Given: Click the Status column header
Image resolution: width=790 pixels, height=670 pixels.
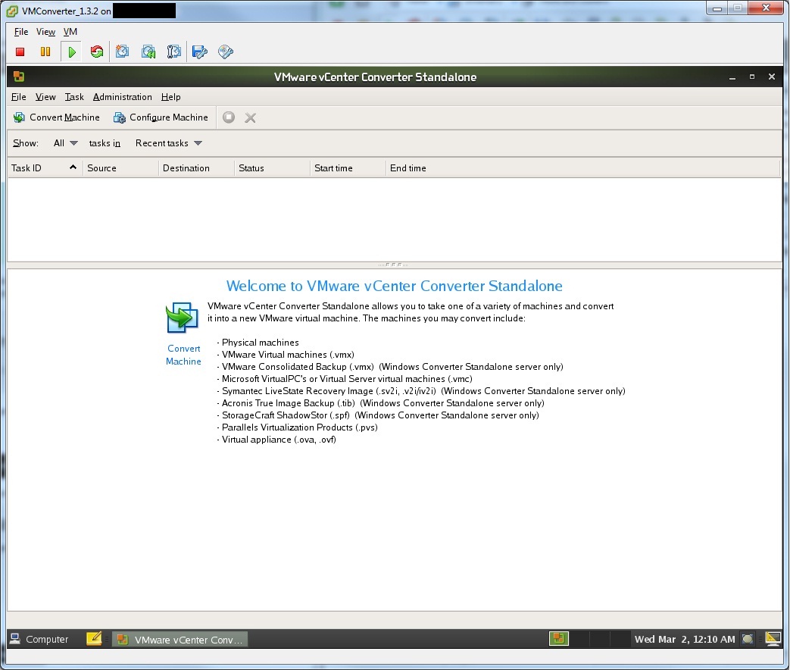Looking at the screenshot, I should click(272, 167).
